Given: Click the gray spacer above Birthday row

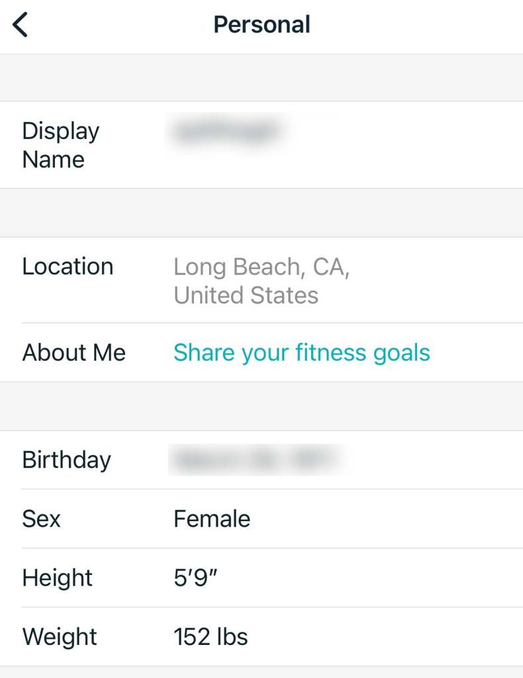Looking at the screenshot, I should (x=261, y=406).
